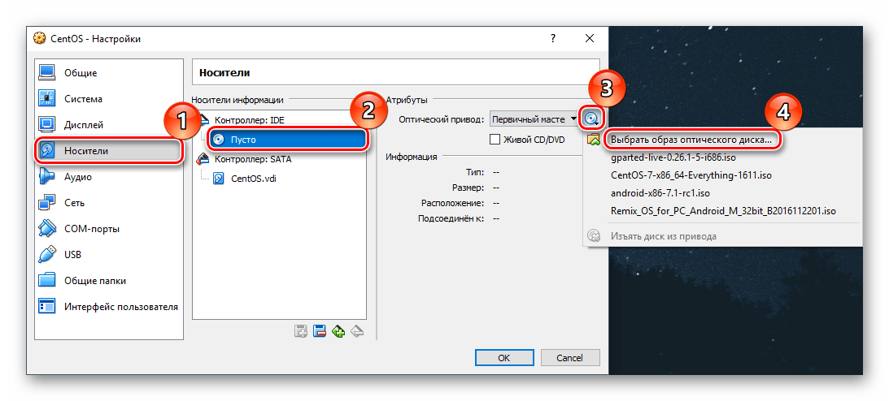Click the optical disc chooser icon
Image resolution: width=889 pixels, height=401 pixels.
(591, 119)
